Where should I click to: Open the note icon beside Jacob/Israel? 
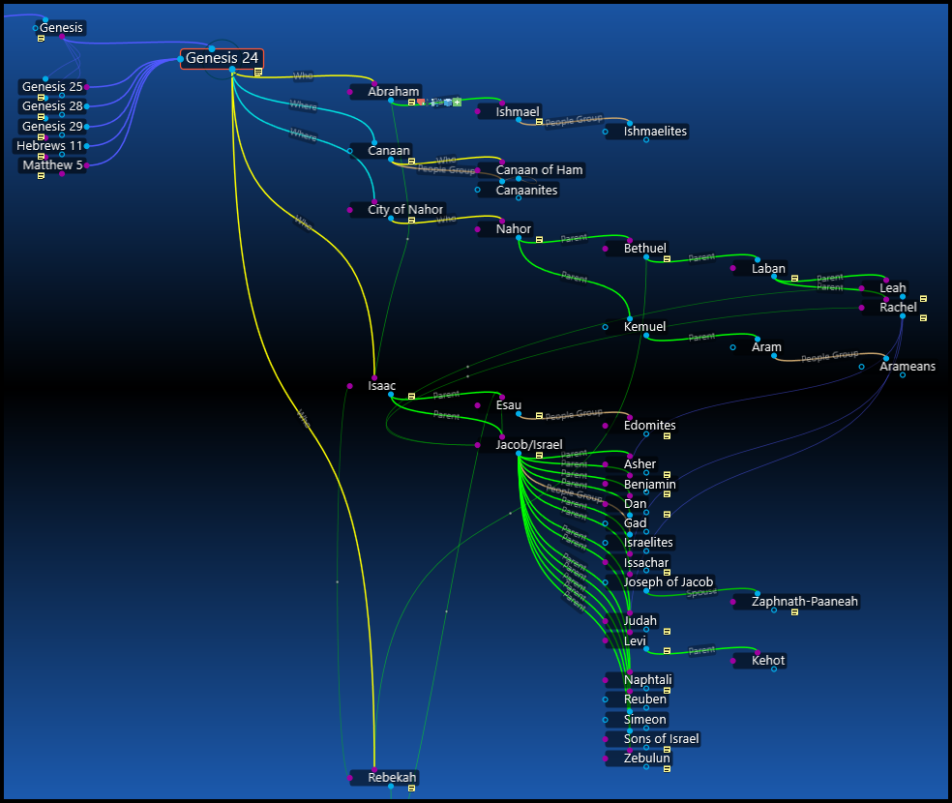[x=539, y=455]
